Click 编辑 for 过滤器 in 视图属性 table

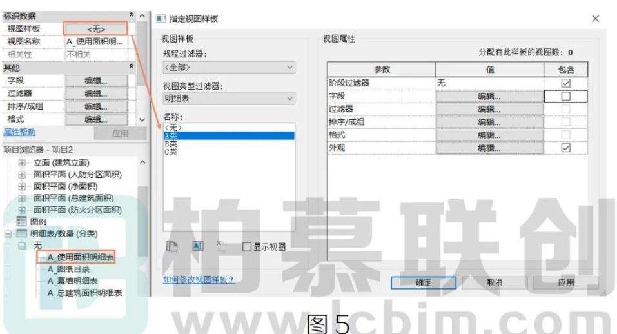coord(489,110)
